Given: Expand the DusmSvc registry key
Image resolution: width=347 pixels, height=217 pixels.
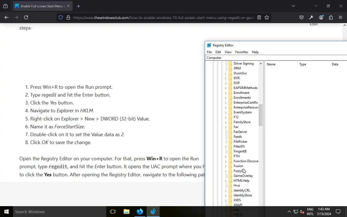Looking at the screenshot, I should pos(226,73).
